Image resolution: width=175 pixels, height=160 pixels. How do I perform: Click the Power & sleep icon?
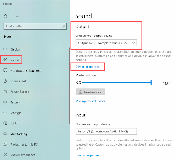coord(5,92)
